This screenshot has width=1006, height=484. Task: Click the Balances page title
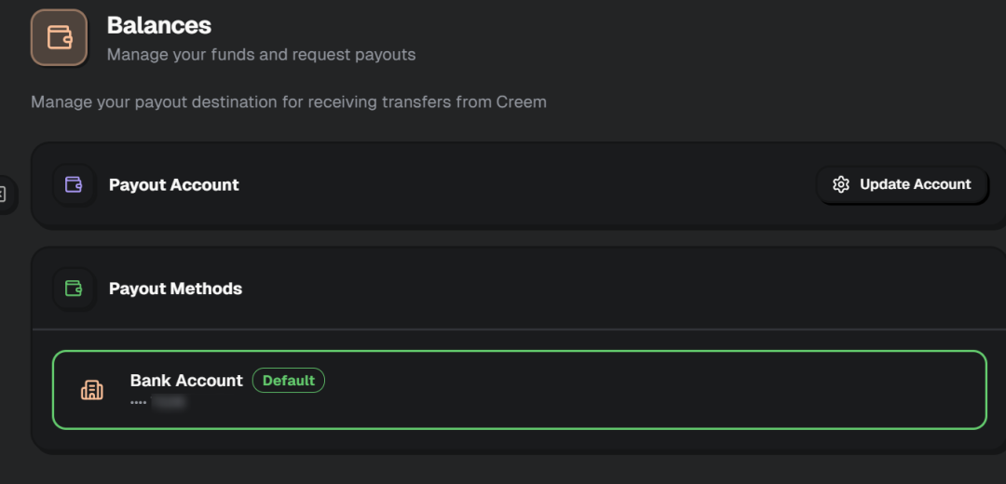(159, 25)
